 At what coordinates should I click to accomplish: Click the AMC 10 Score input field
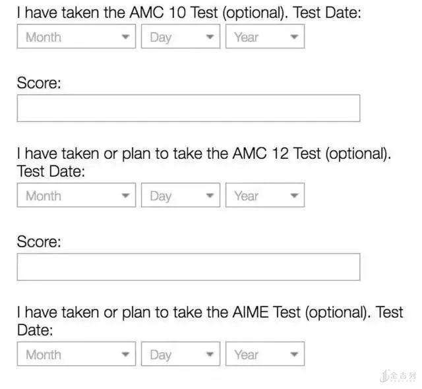[188, 108]
